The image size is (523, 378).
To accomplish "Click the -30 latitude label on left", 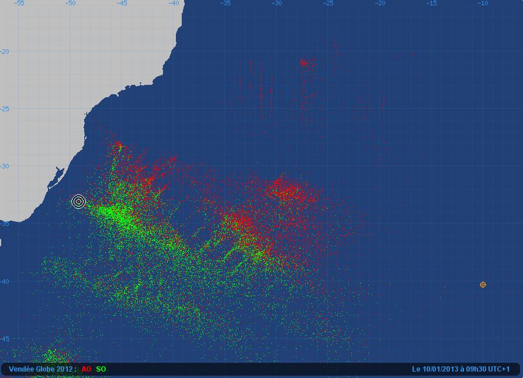I will 4,166.
